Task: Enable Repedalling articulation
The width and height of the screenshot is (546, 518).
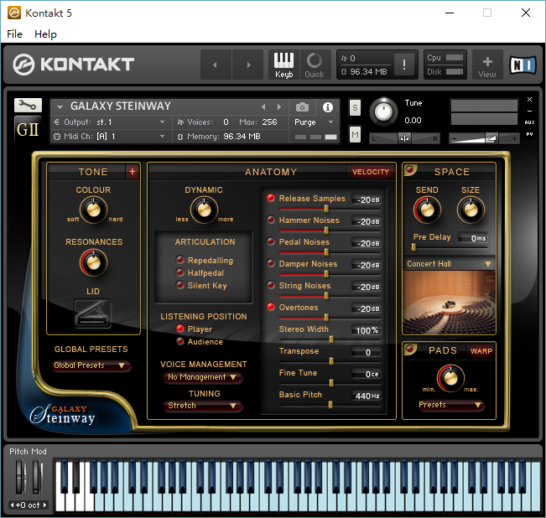Action: point(180,260)
